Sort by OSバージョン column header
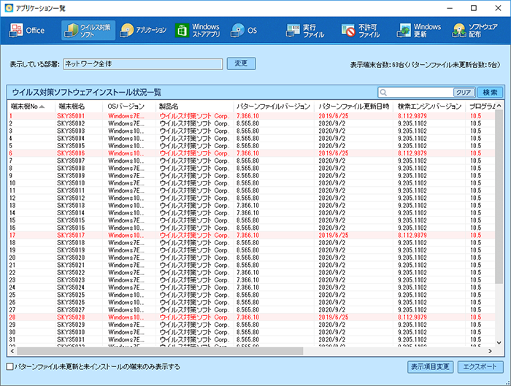Viewport: 511px width, 386px height. tap(130, 107)
